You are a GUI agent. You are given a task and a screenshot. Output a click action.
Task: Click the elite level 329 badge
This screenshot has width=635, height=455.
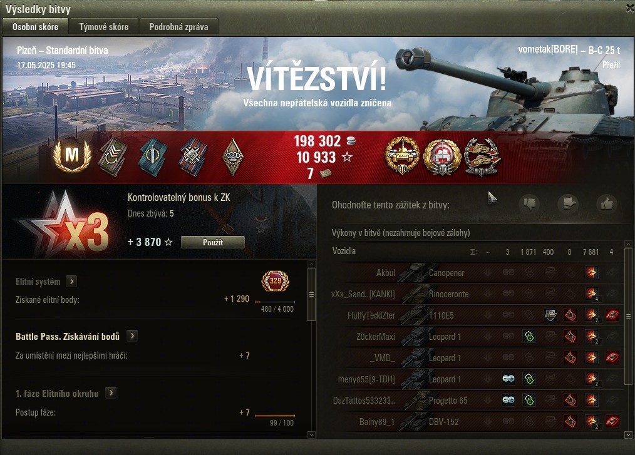(276, 281)
